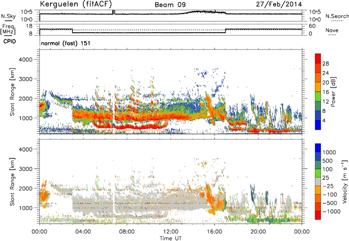The height and width of the screenshot is (241, 349).
Task: Click the '16:00' time axis label
Action: pos(214,232)
